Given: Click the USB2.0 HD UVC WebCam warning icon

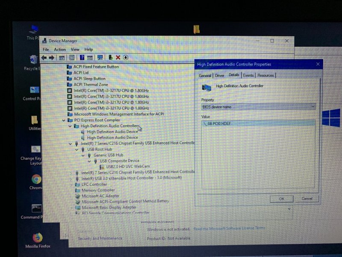Looking at the screenshot, I should point(102,167).
